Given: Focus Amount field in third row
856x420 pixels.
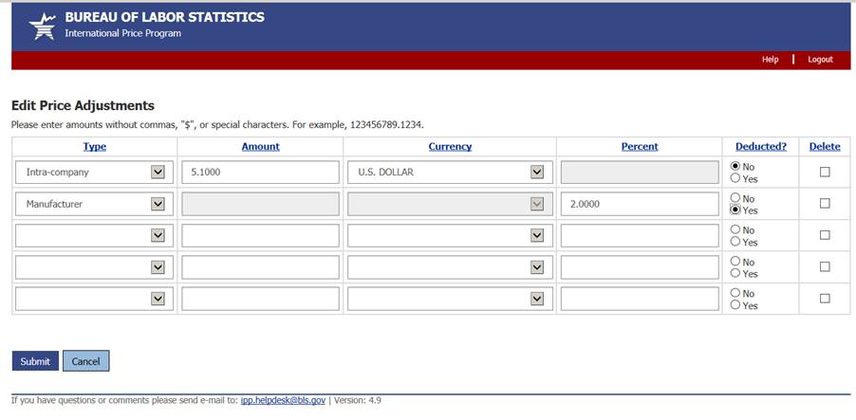Looking at the screenshot, I should pos(260,236).
